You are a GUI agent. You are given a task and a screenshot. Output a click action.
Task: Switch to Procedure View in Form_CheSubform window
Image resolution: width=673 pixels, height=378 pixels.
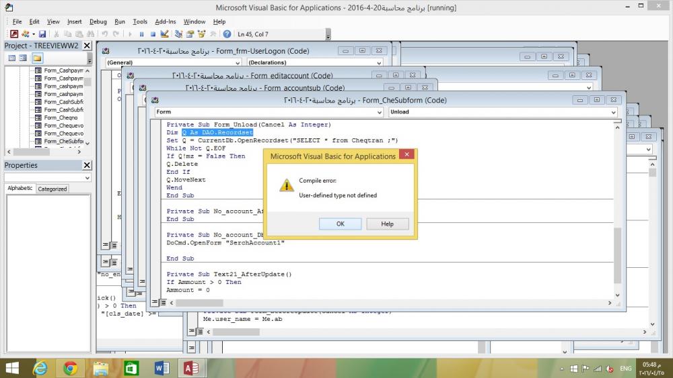pos(155,302)
